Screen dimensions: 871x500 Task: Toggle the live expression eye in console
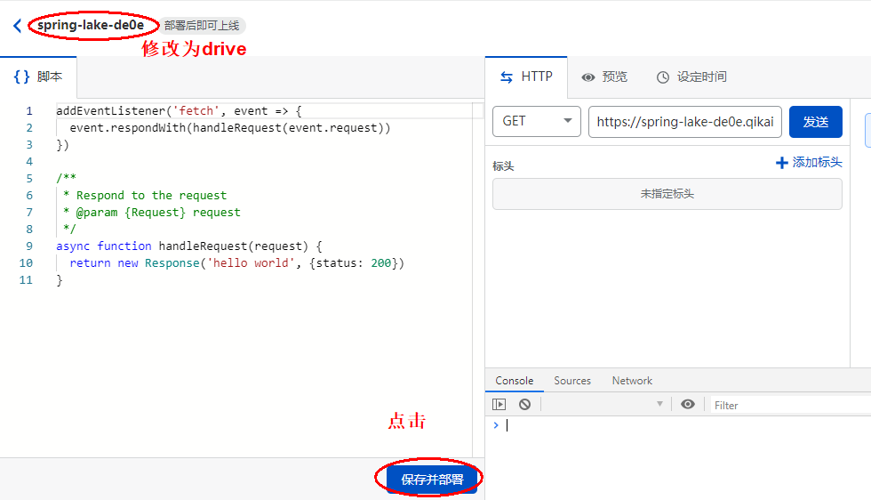[687, 404]
